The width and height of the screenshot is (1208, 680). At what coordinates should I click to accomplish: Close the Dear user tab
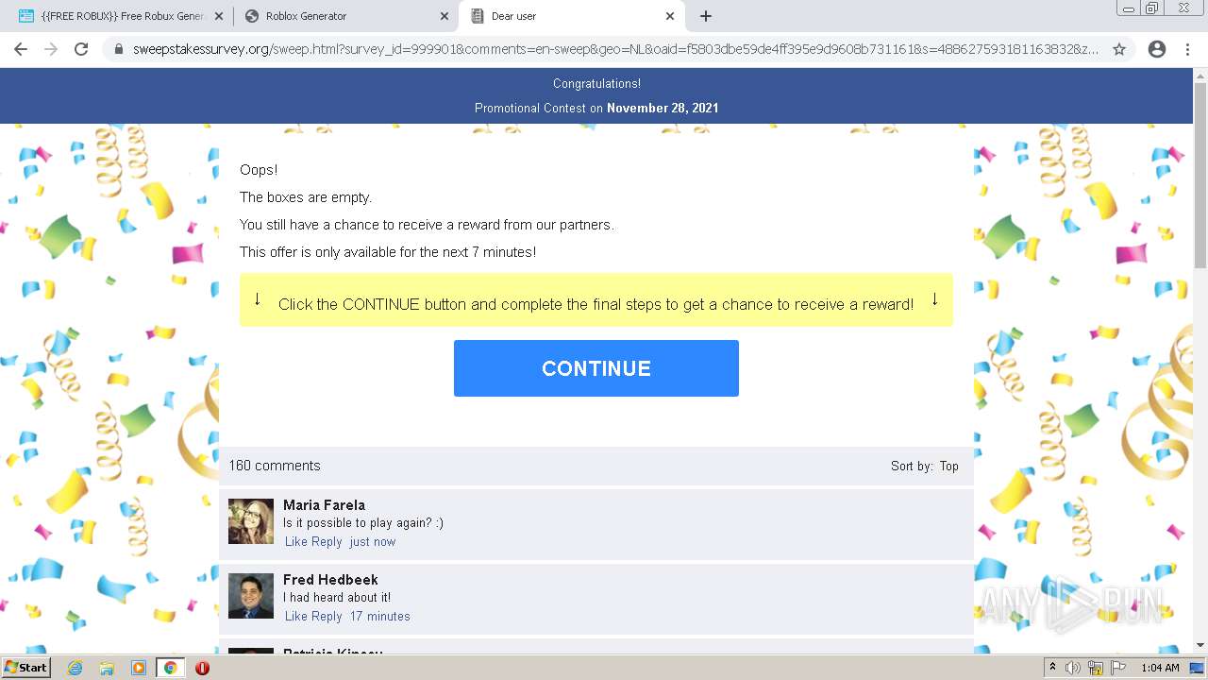point(670,16)
